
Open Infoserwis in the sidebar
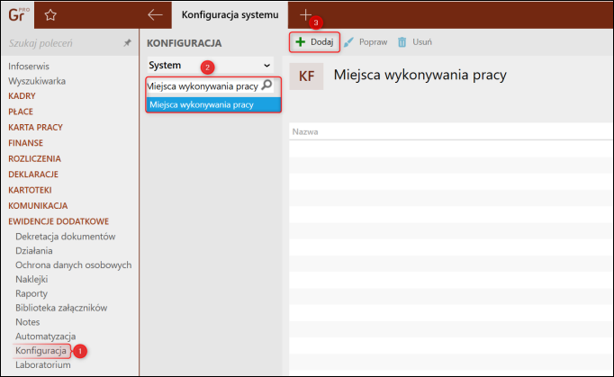click(x=29, y=67)
